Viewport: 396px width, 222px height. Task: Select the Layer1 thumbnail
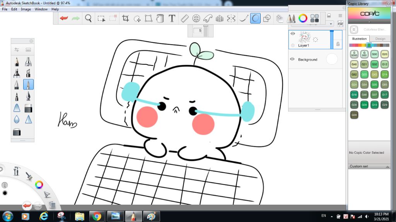point(305,37)
